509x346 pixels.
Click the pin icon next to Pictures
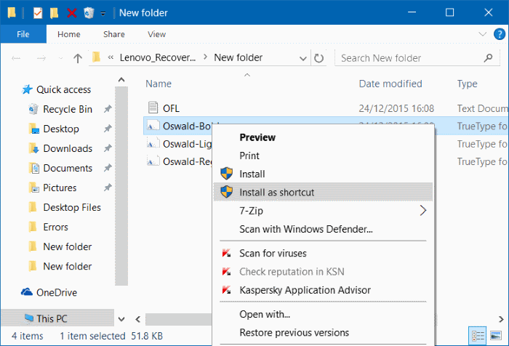tap(108, 188)
